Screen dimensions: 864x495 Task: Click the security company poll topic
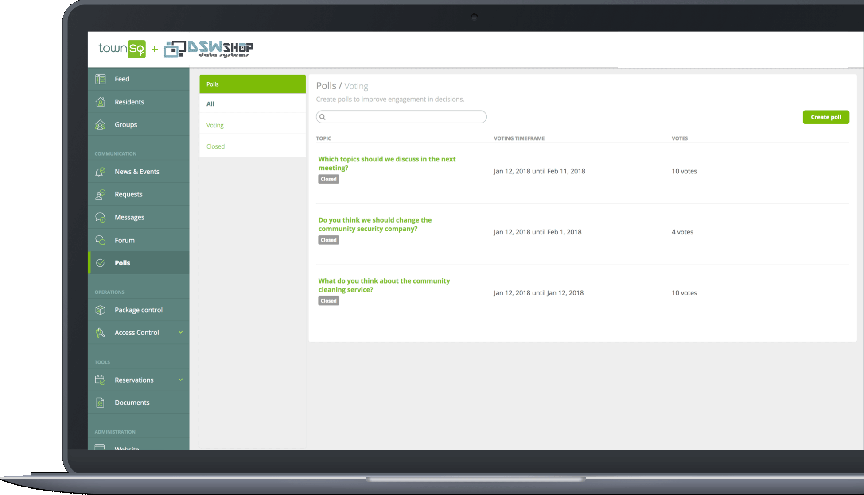pyautogui.click(x=375, y=224)
